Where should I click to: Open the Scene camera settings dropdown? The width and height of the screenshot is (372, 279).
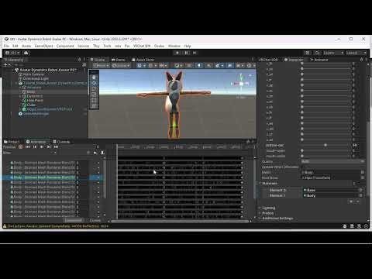coord(240,66)
